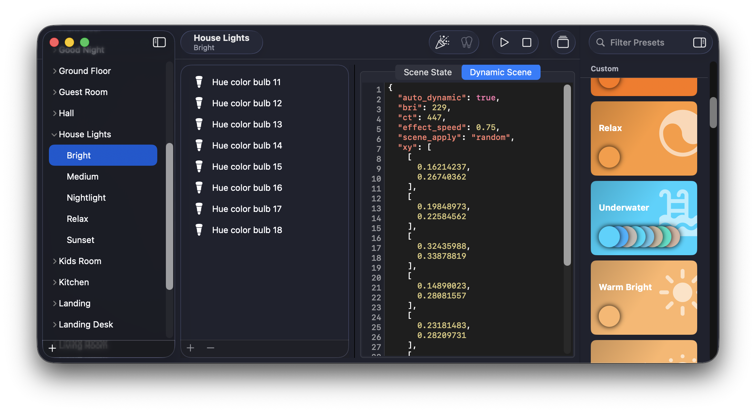Expand the Landing Desk group
The width and height of the screenshot is (756, 412).
pos(55,325)
